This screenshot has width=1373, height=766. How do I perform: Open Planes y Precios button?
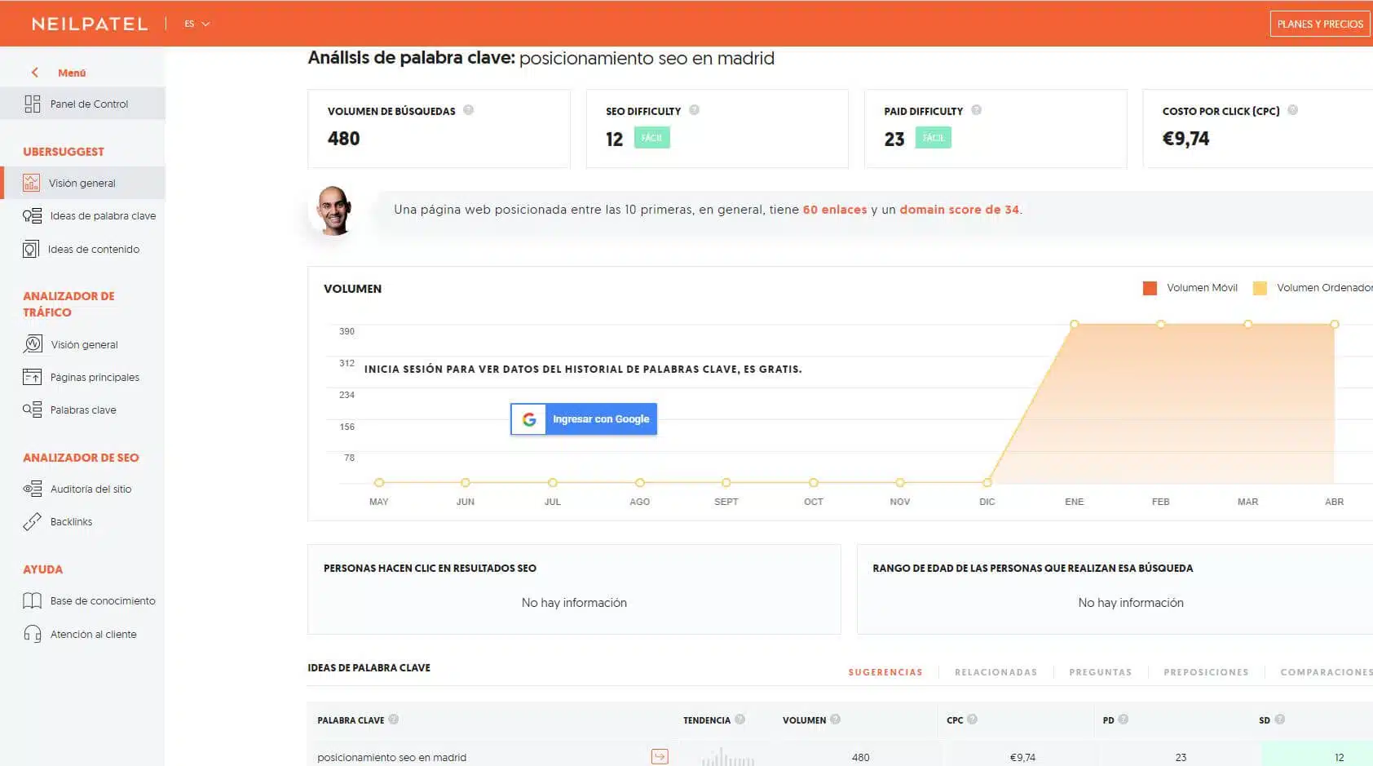click(1320, 24)
